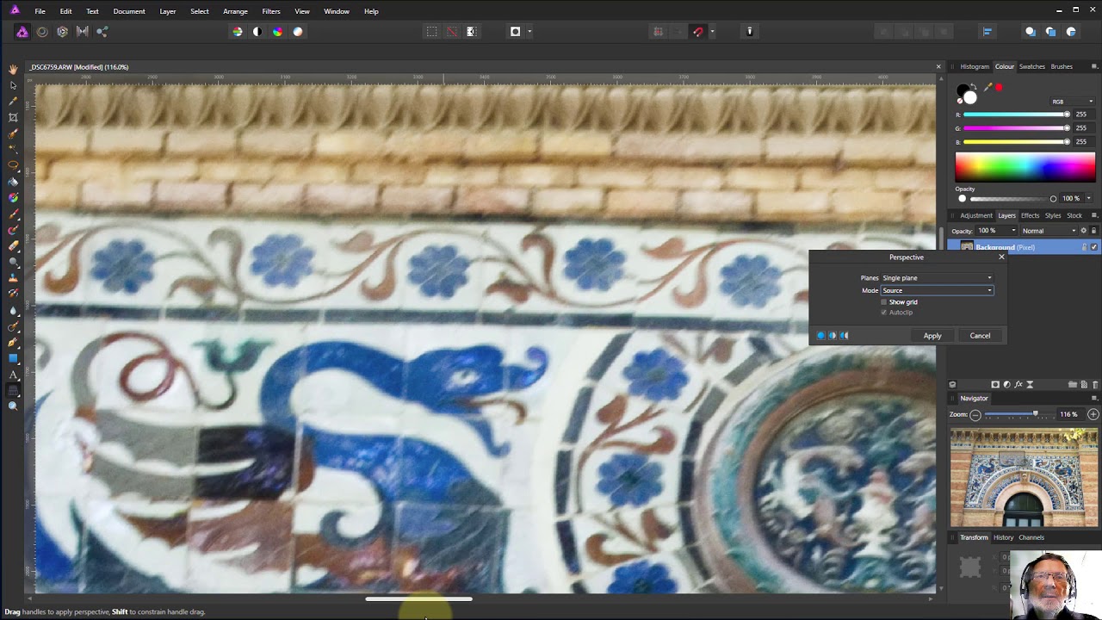Click the Select All marquee icon
Viewport: 1102px width, 620px height.
[x=431, y=32]
